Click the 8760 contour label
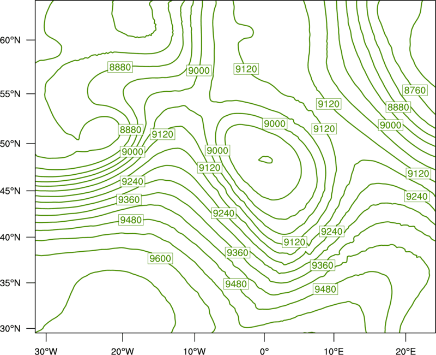 (x=415, y=90)
